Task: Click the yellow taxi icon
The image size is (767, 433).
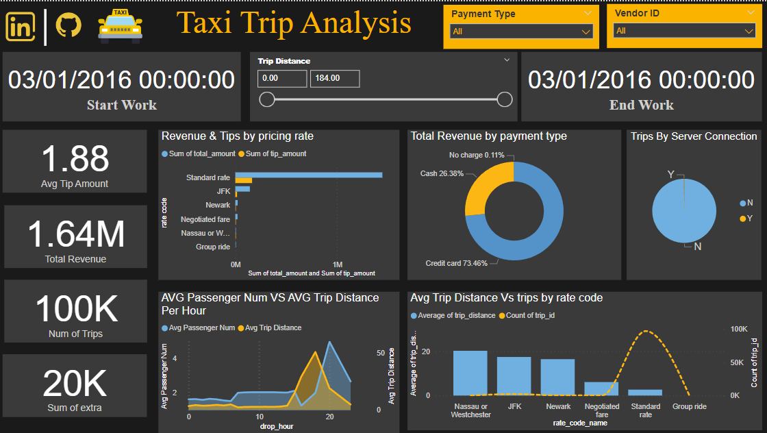Action: point(120,25)
